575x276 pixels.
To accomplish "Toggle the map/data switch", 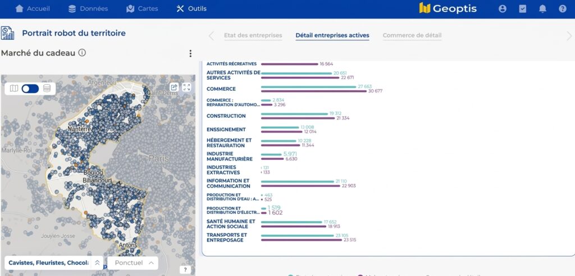I will coord(30,88).
